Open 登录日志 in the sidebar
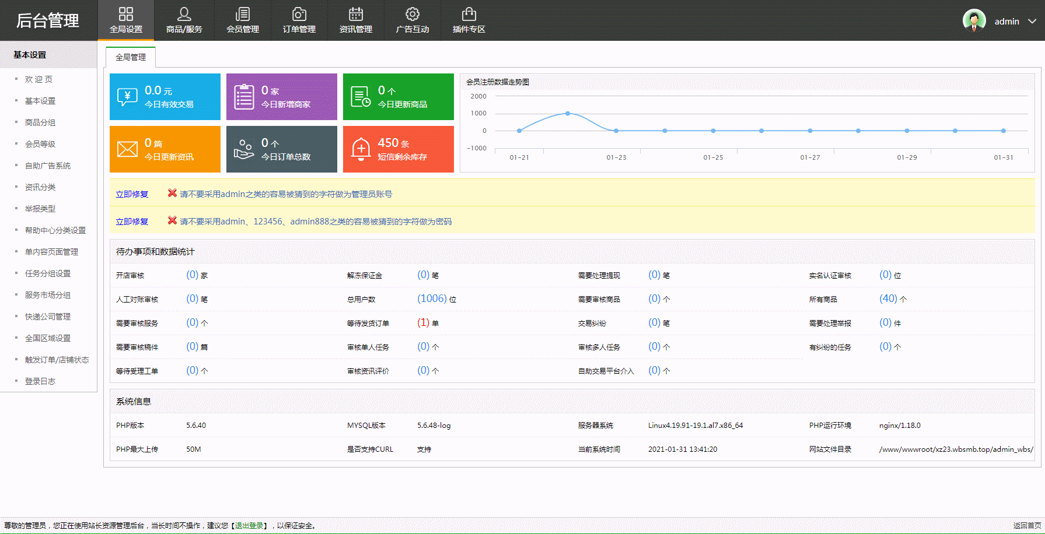Image resolution: width=1045 pixels, height=534 pixels. pyautogui.click(x=40, y=381)
